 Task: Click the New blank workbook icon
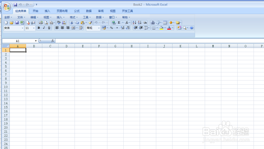(6, 22)
